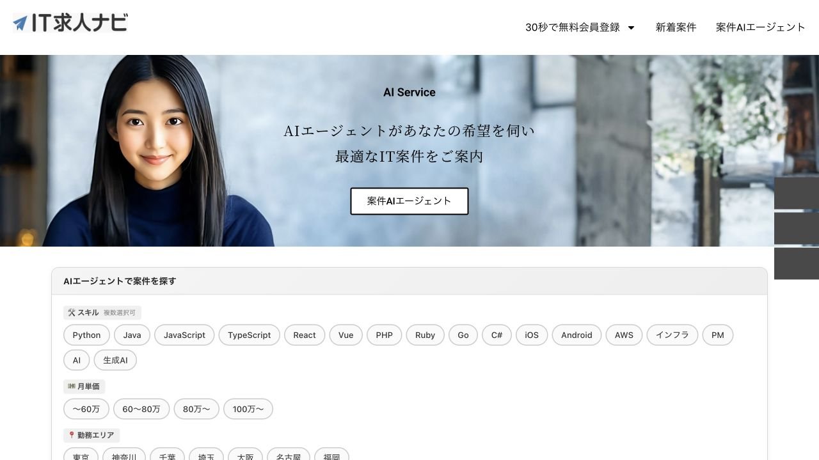
Task: Pick the Vue skill chip
Action: (x=346, y=335)
